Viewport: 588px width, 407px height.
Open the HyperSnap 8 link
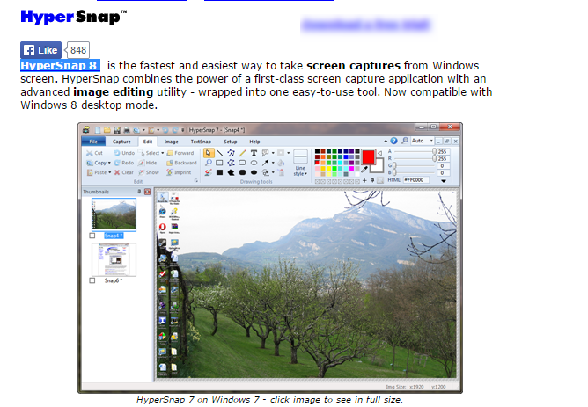(x=60, y=66)
